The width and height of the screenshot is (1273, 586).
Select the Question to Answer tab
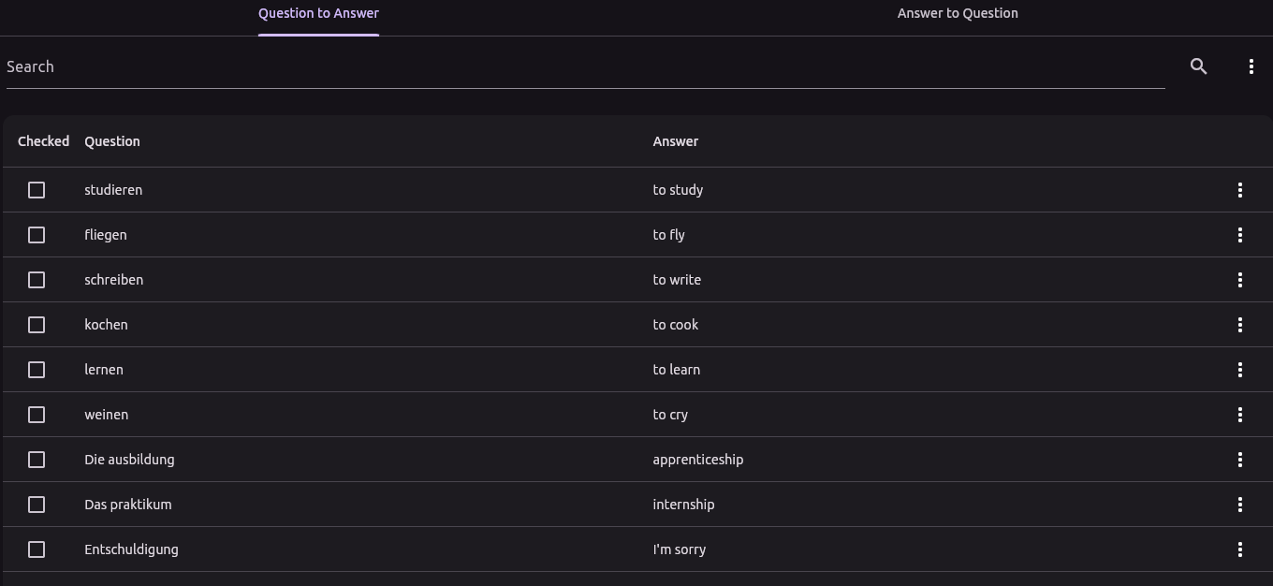[318, 14]
